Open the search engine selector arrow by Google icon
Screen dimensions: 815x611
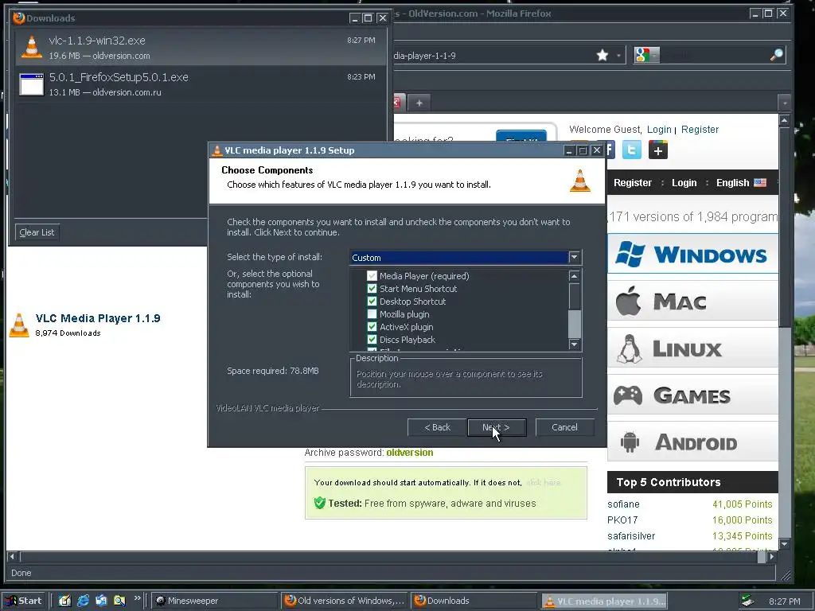(654, 55)
